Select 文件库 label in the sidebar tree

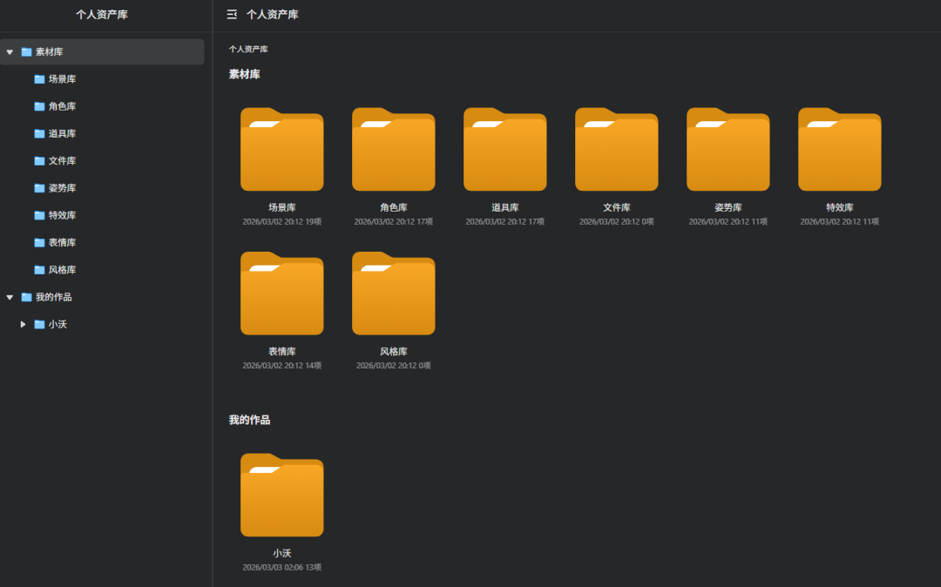[x=63, y=161]
